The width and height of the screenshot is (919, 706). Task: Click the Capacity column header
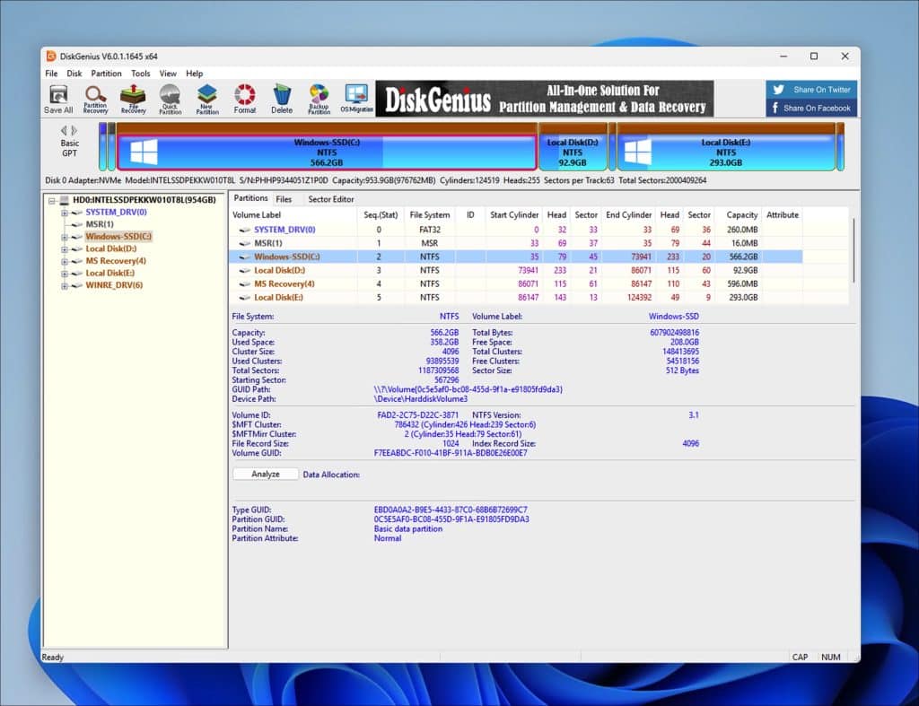click(738, 215)
